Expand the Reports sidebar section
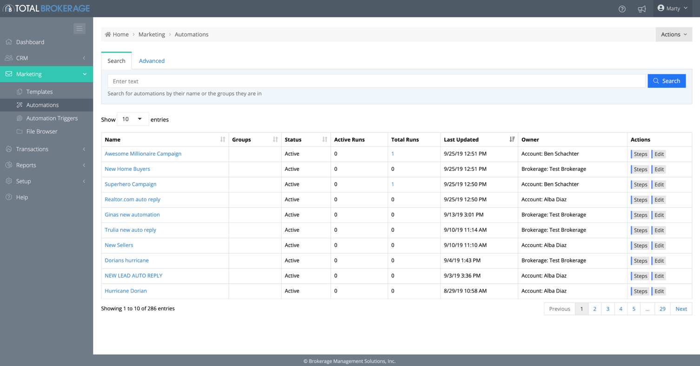Image resolution: width=700 pixels, height=366 pixels. [46, 165]
